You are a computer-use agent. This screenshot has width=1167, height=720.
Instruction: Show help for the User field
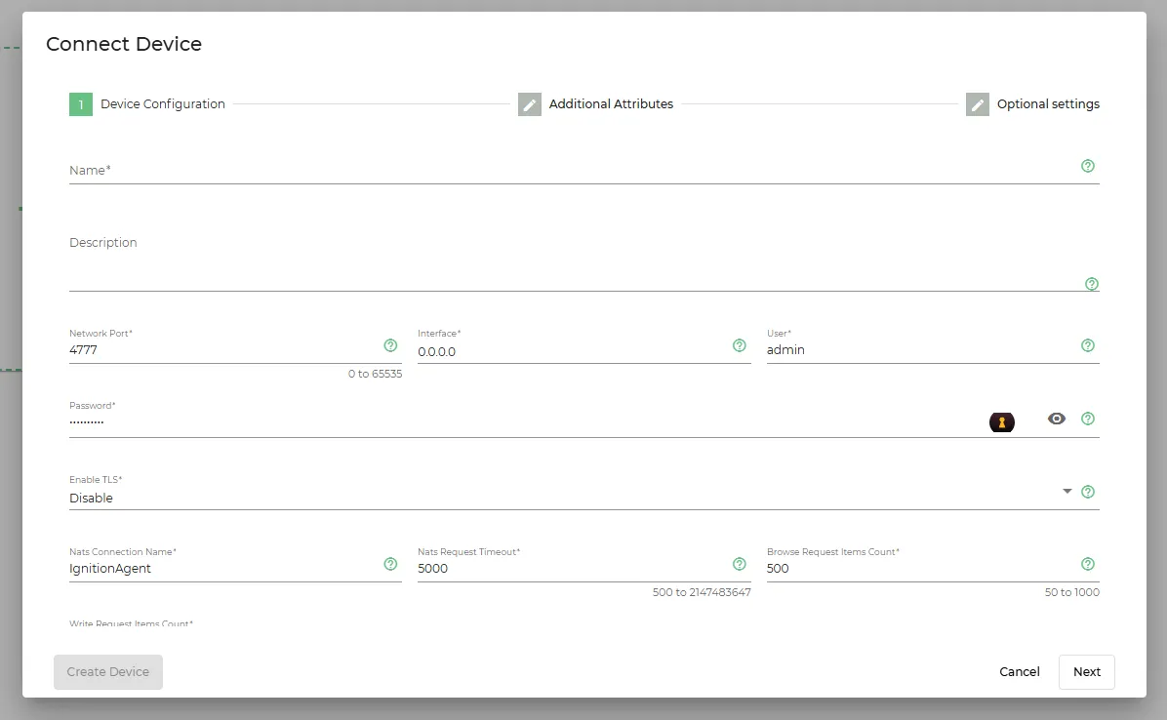click(1087, 345)
